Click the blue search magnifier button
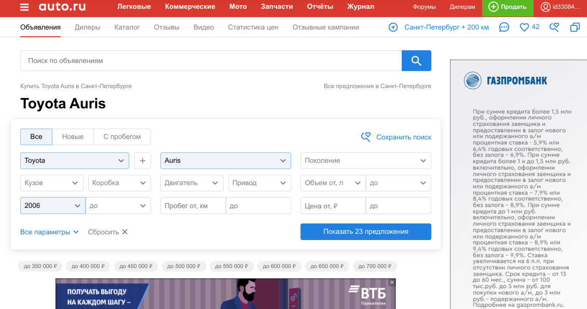The image size is (587, 309). (416, 61)
